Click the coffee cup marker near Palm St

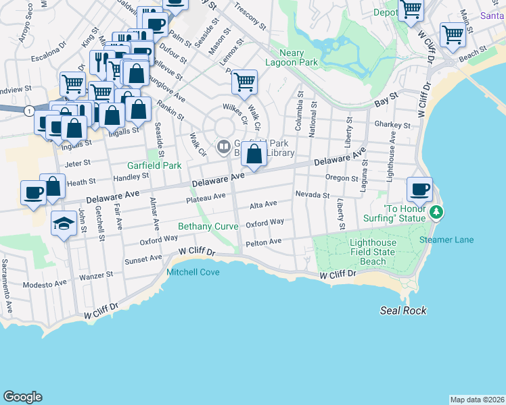155,26
